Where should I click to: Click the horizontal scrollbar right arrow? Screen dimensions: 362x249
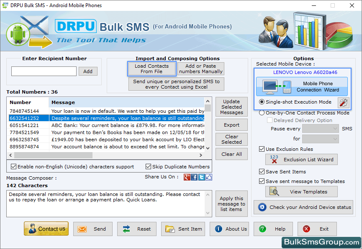201,155
